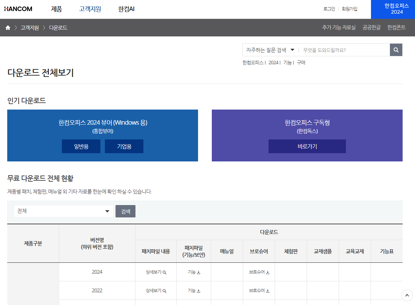Screen dimensions: 415x305
Task: Download 기능 patch for version 2022
Action: point(194,291)
